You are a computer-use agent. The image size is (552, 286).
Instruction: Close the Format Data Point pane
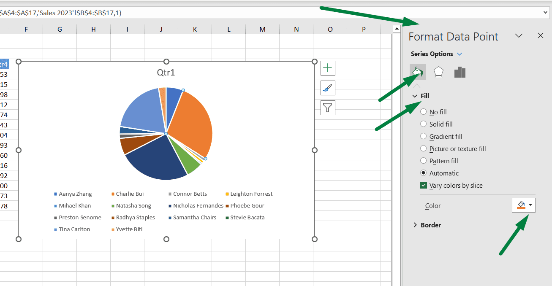point(541,36)
